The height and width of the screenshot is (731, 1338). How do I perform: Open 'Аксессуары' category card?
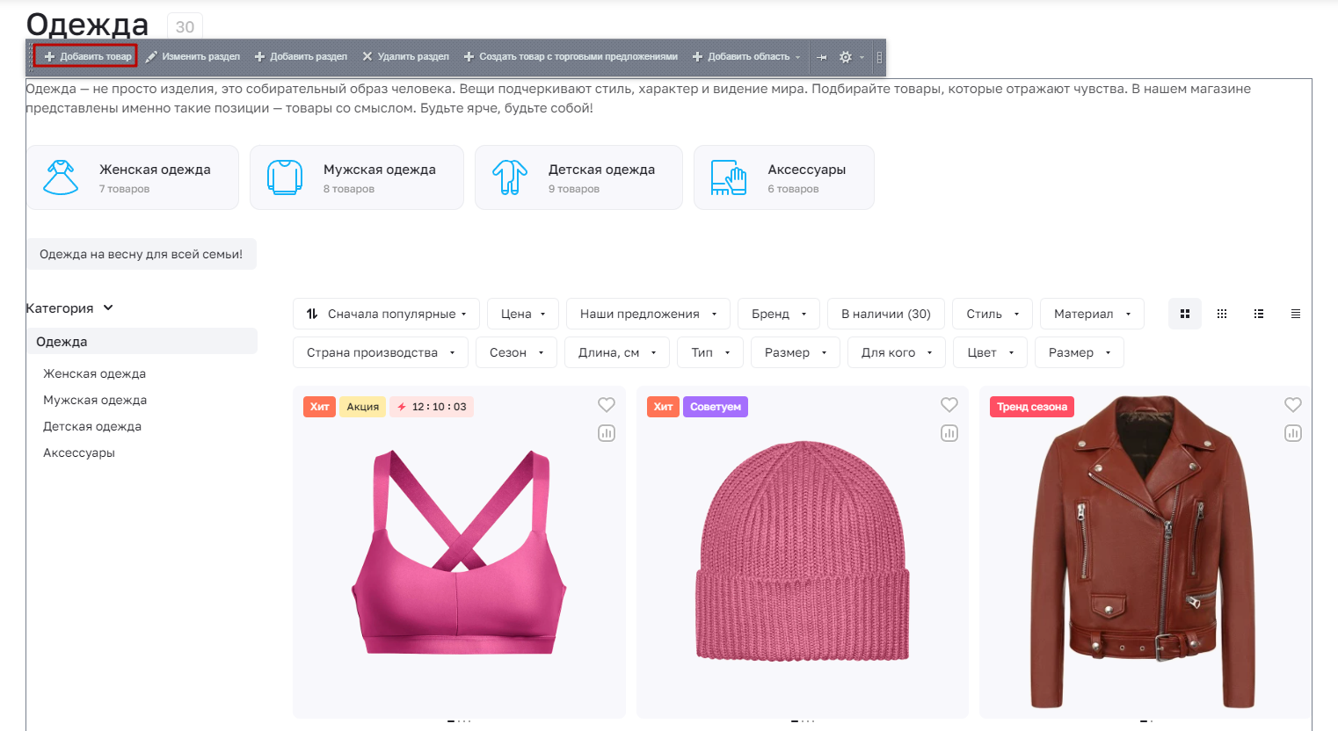click(784, 177)
